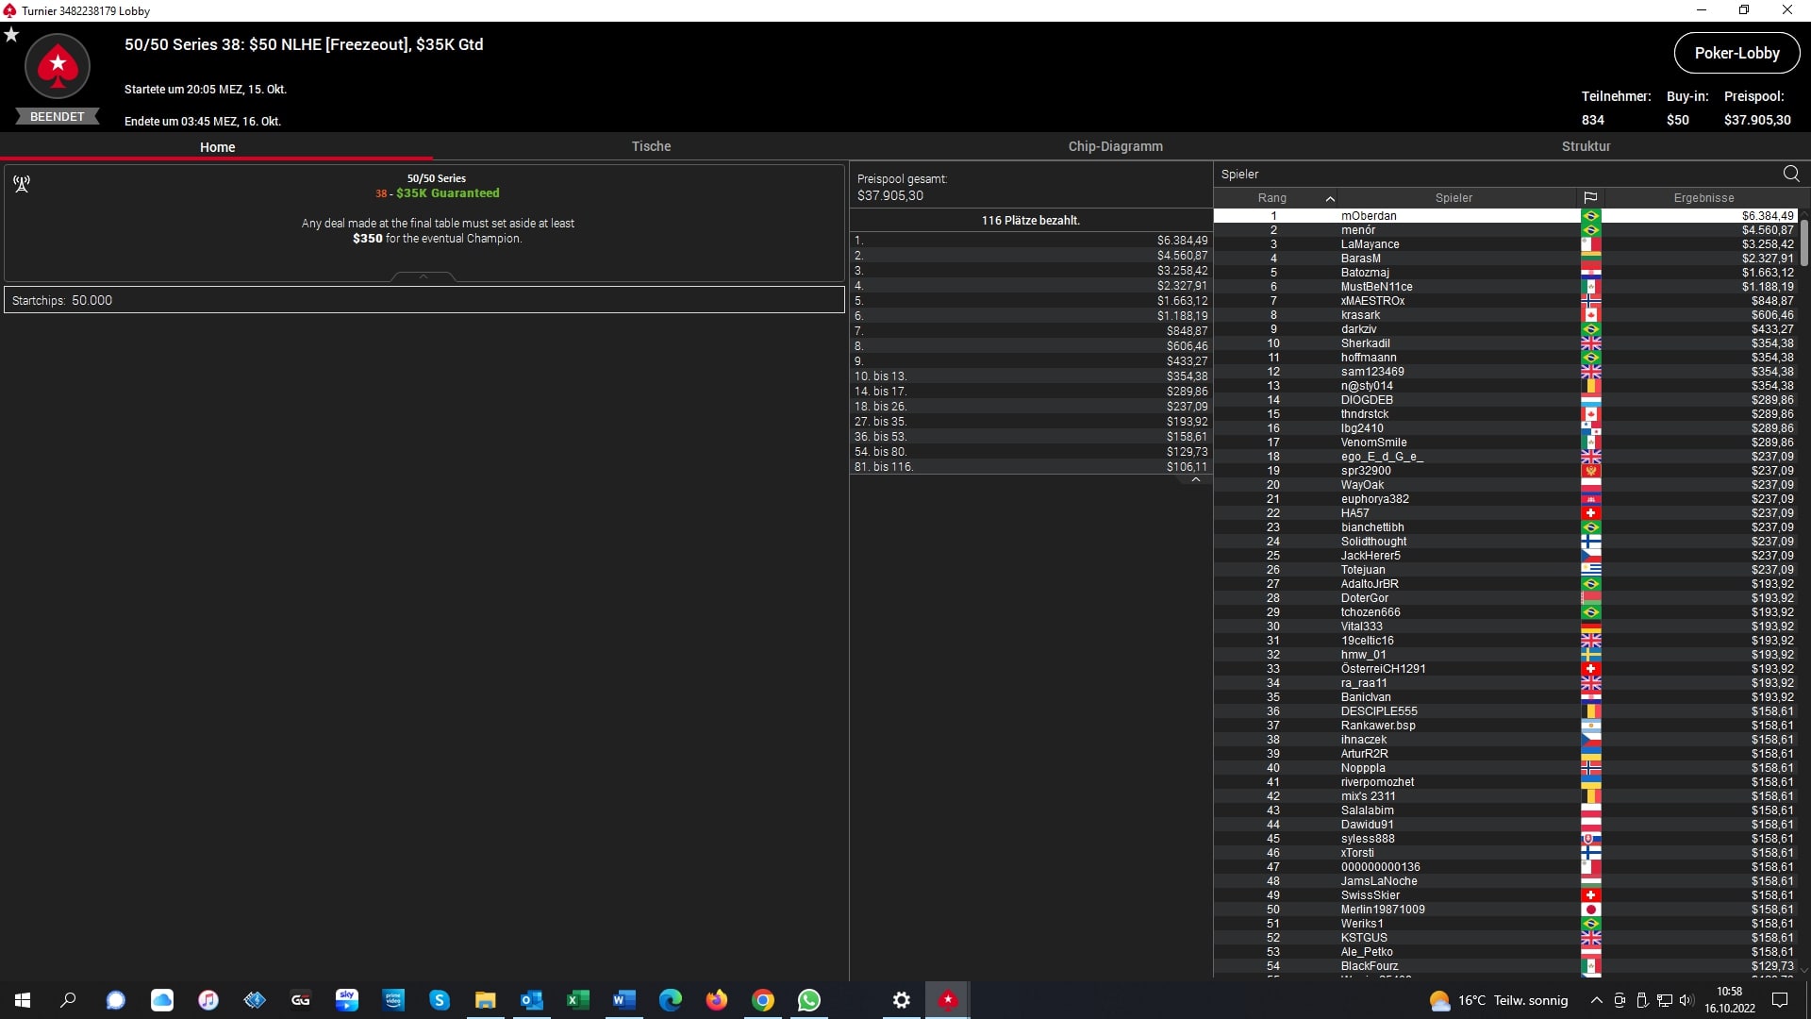Screen dimensions: 1811x1019
Task: Open WhatsApp from the taskbar
Action: click(809, 1000)
